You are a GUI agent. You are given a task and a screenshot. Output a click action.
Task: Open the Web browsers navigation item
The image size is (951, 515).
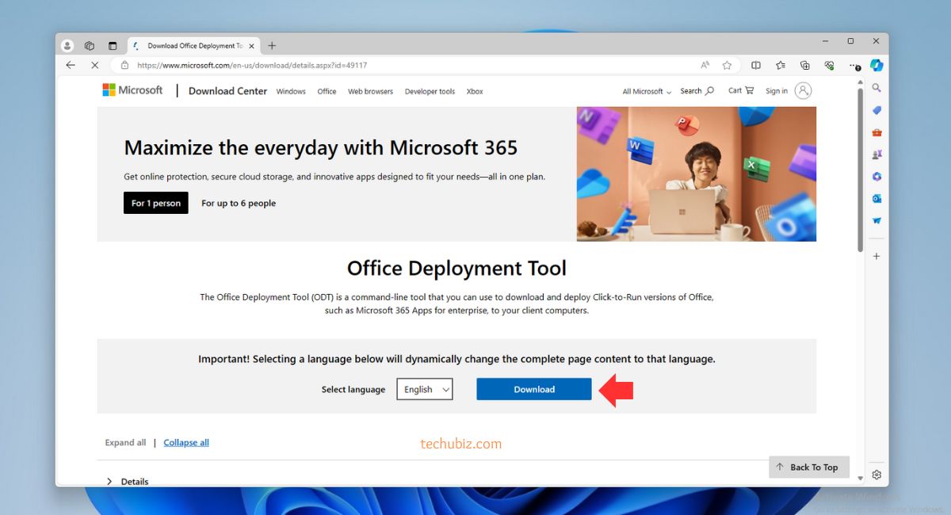[x=370, y=92]
